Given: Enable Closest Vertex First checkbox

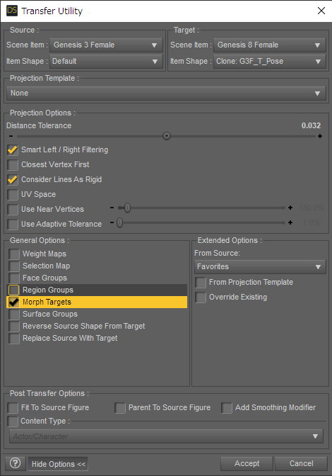Looking at the screenshot, I should (x=13, y=164).
